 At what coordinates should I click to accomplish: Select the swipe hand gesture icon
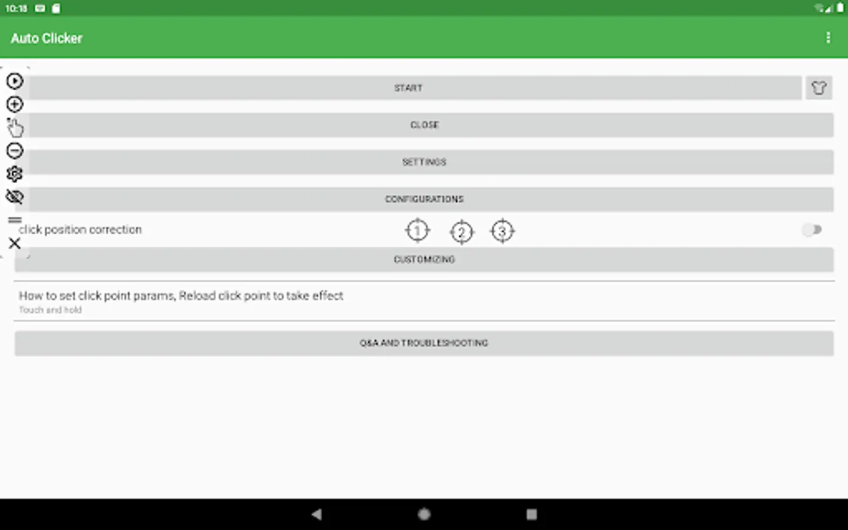[x=15, y=127]
